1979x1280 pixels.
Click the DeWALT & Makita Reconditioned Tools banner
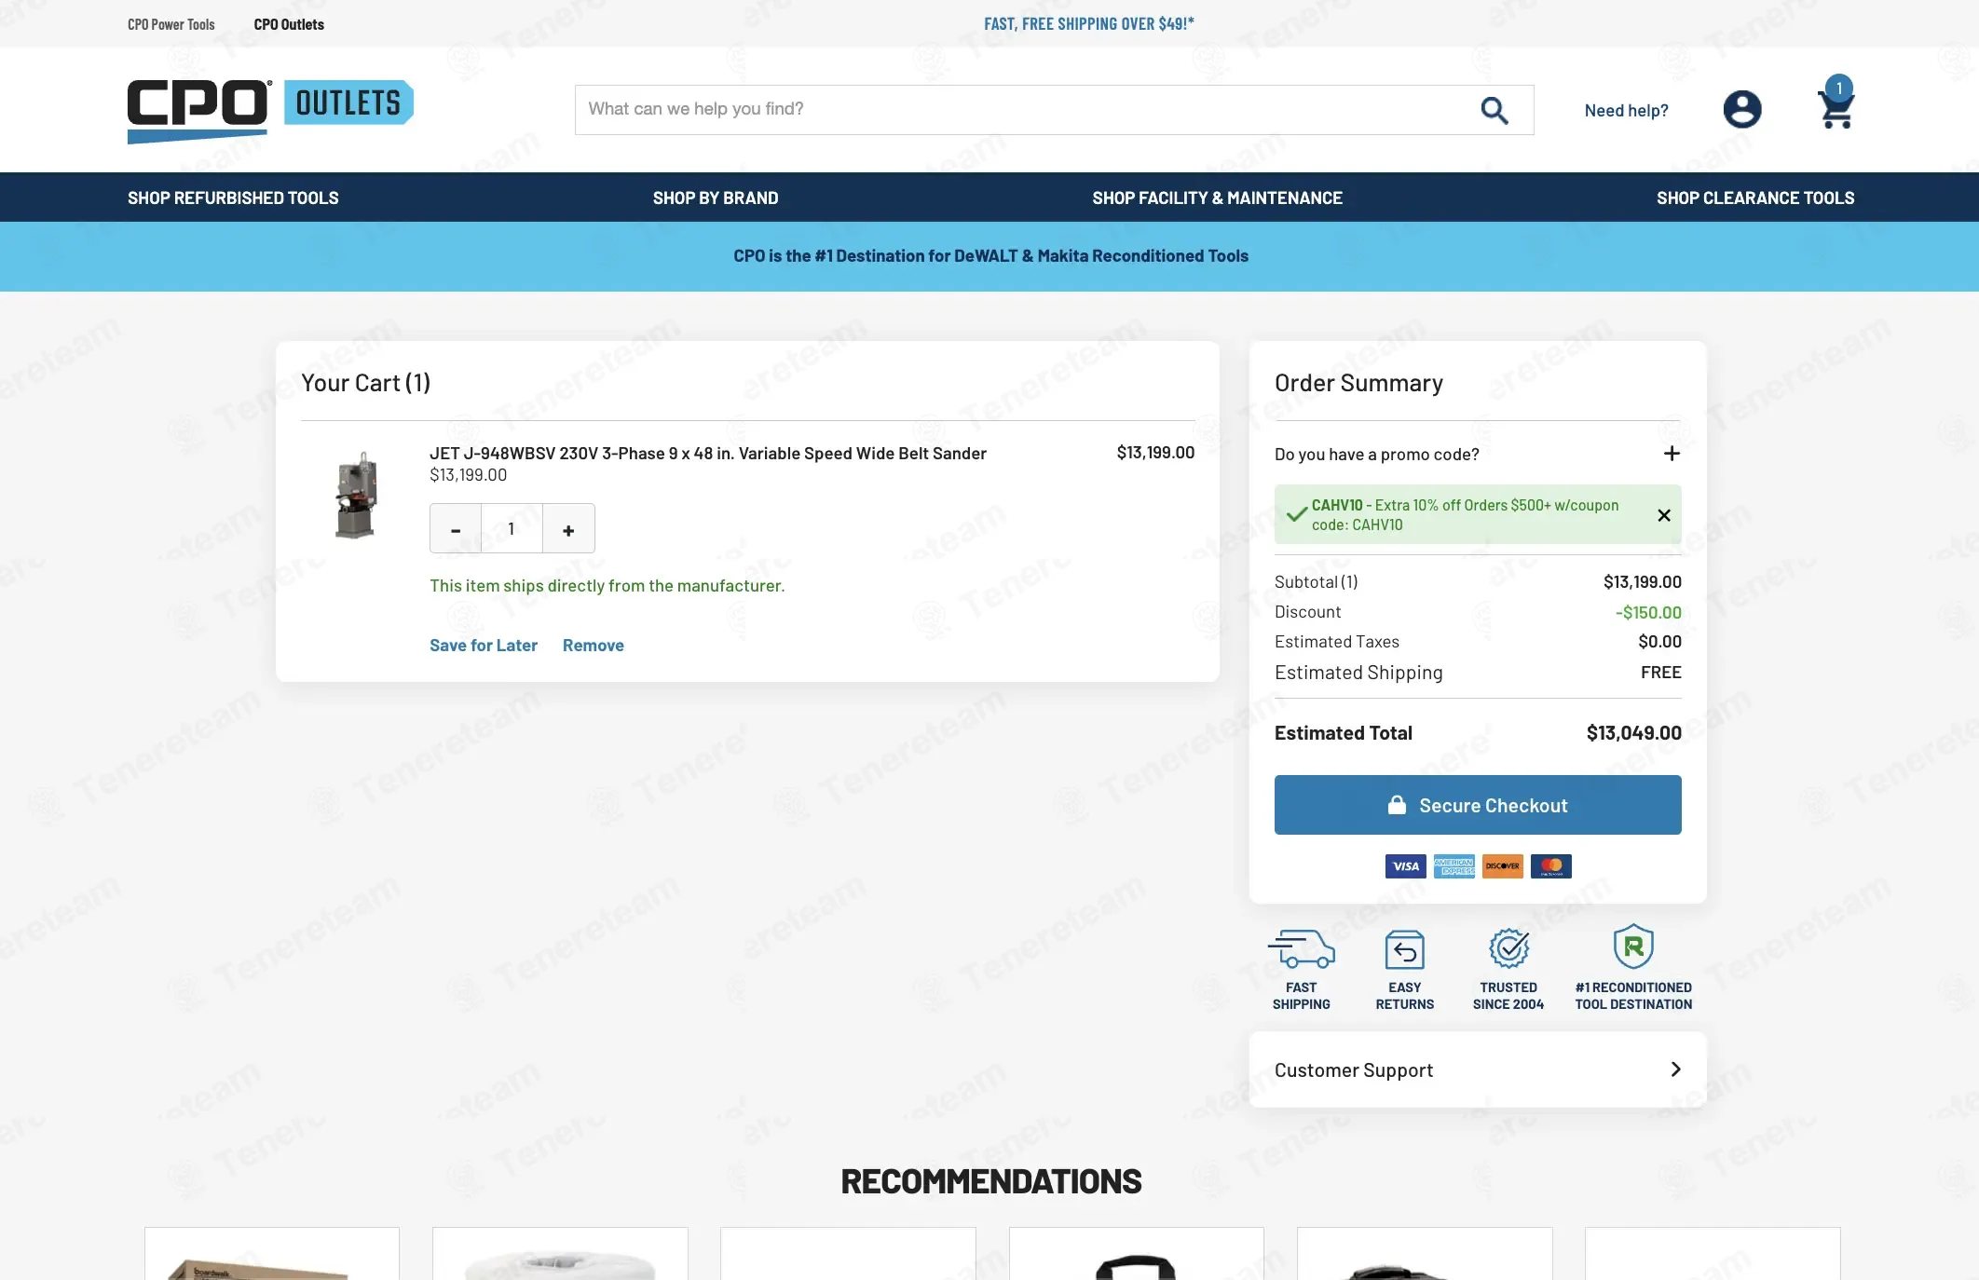[x=990, y=256]
